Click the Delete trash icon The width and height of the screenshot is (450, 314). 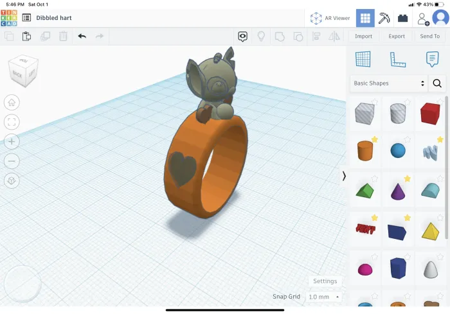coord(63,36)
